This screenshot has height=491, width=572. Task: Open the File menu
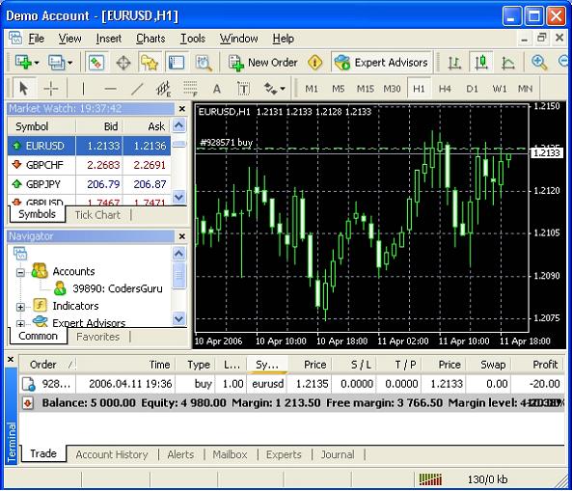coord(37,39)
